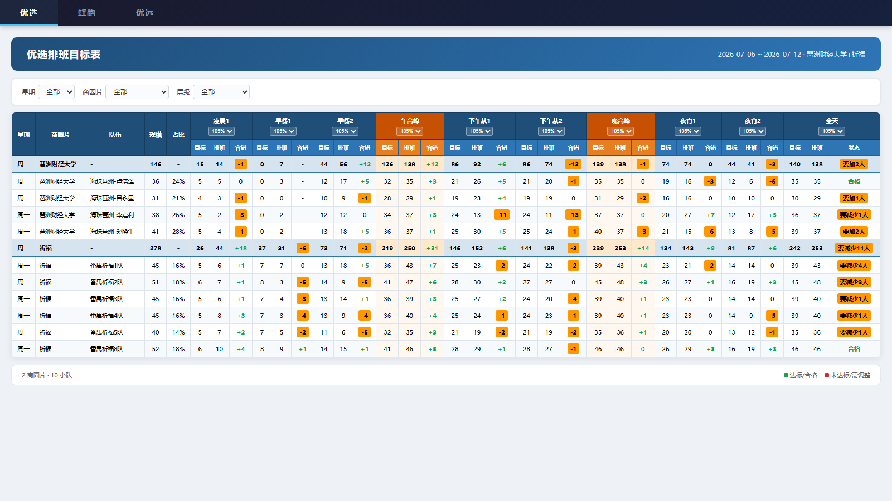Viewport: 892px width, 501px height.
Task: Click the 要减少3人 status for 番禺祈福2队
Action: [854, 282]
